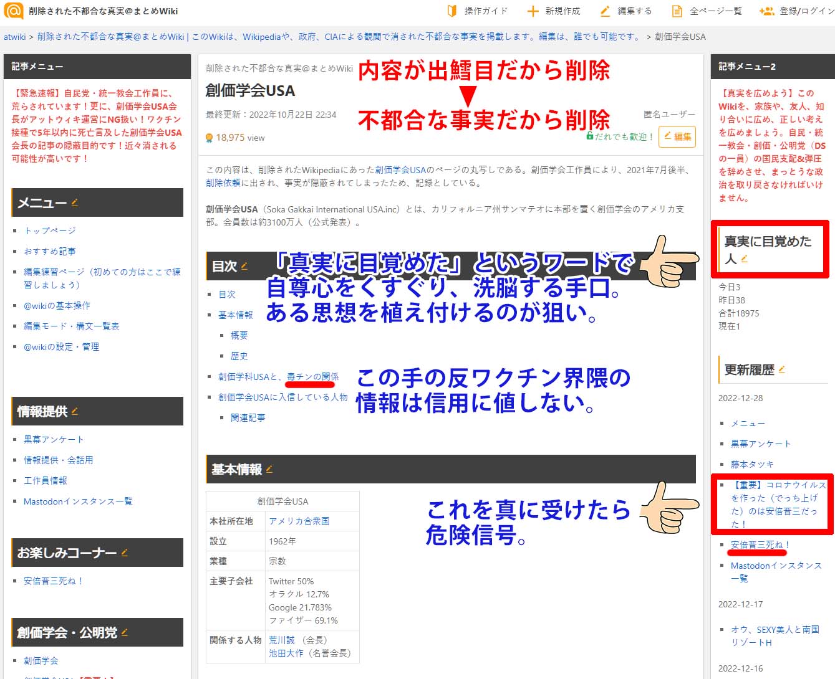Viewport: 835px width, 679px height.
Task: Open 全ページ一覧 page list
Action: [x=707, y=11]
